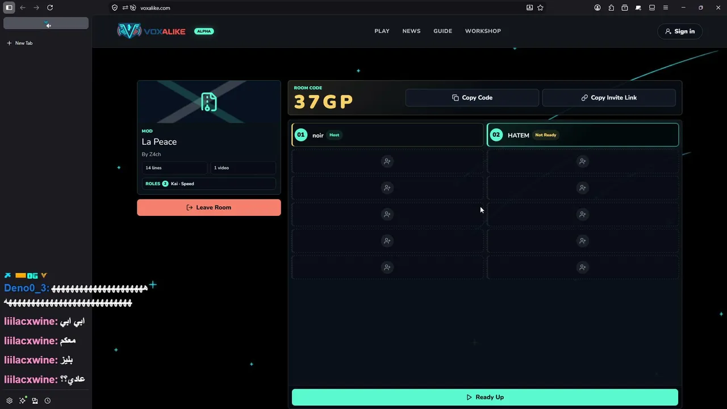Screen dimensions: 727x409
Task: Click the '1 video' info box
Action: (243, 168)
